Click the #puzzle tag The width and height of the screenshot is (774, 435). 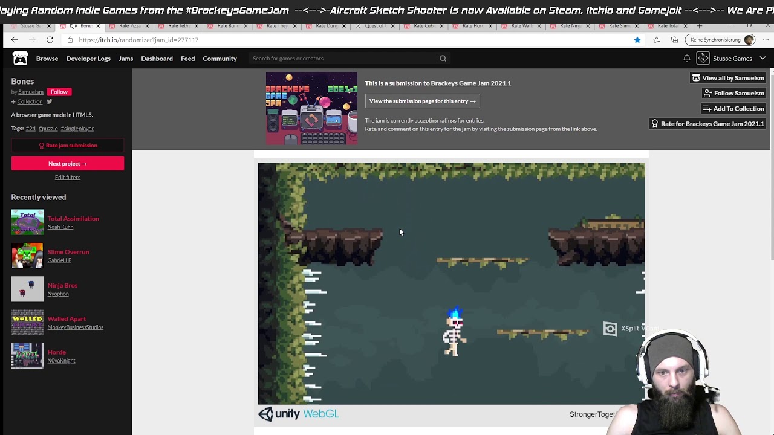[48, 129]
